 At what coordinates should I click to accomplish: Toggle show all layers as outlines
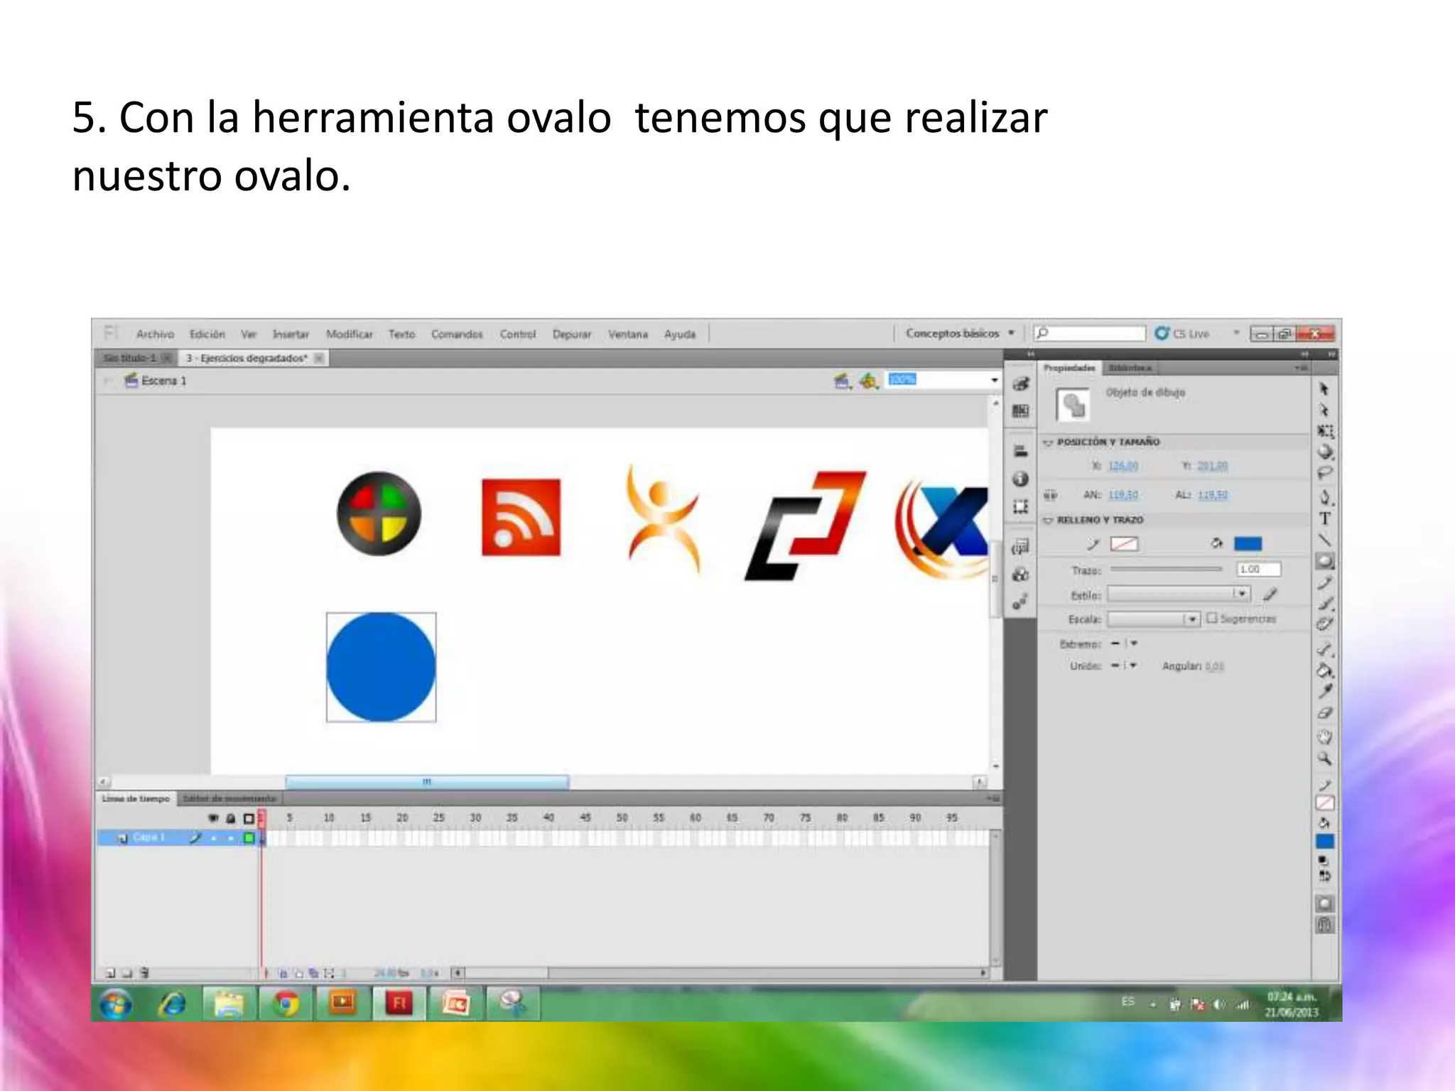[x=249, y=818]
